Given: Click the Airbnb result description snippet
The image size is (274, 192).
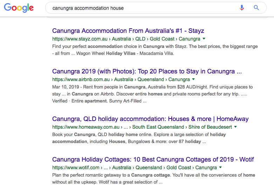Looking at the screenshot, I should tap(152, 94).
